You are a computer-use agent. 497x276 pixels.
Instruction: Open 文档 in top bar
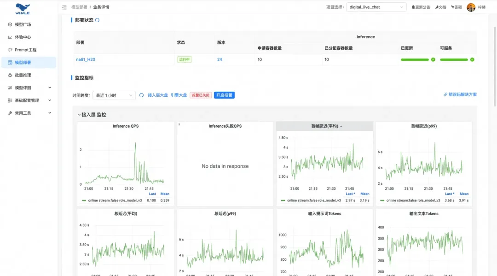coord(440,7)
